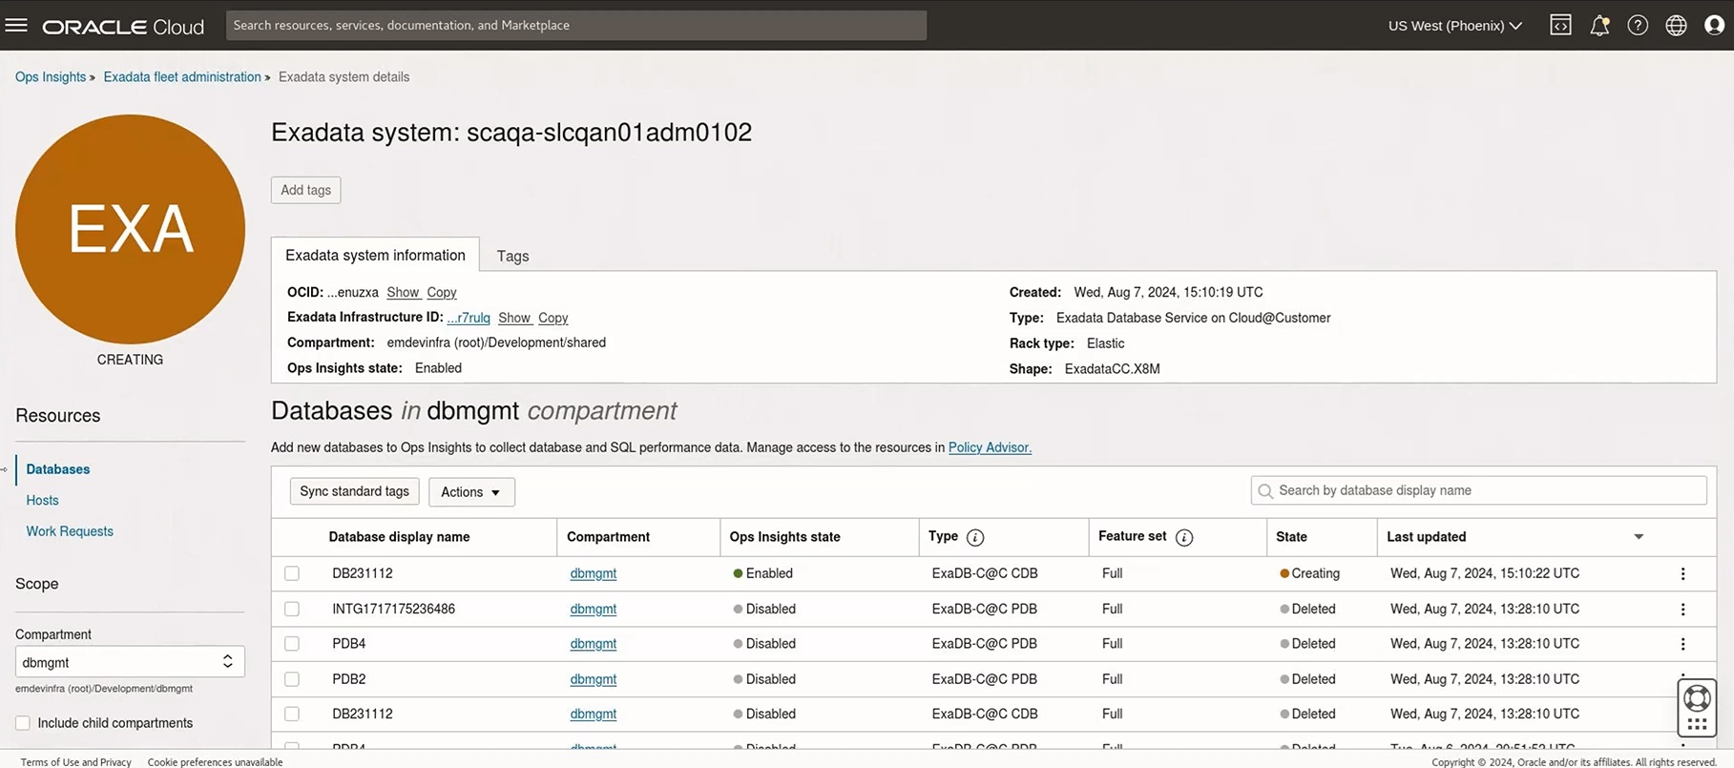The width and height of the screenshot is (1734, 768).
Task: Open the Policy Advisor link
Action: (990, 447)
